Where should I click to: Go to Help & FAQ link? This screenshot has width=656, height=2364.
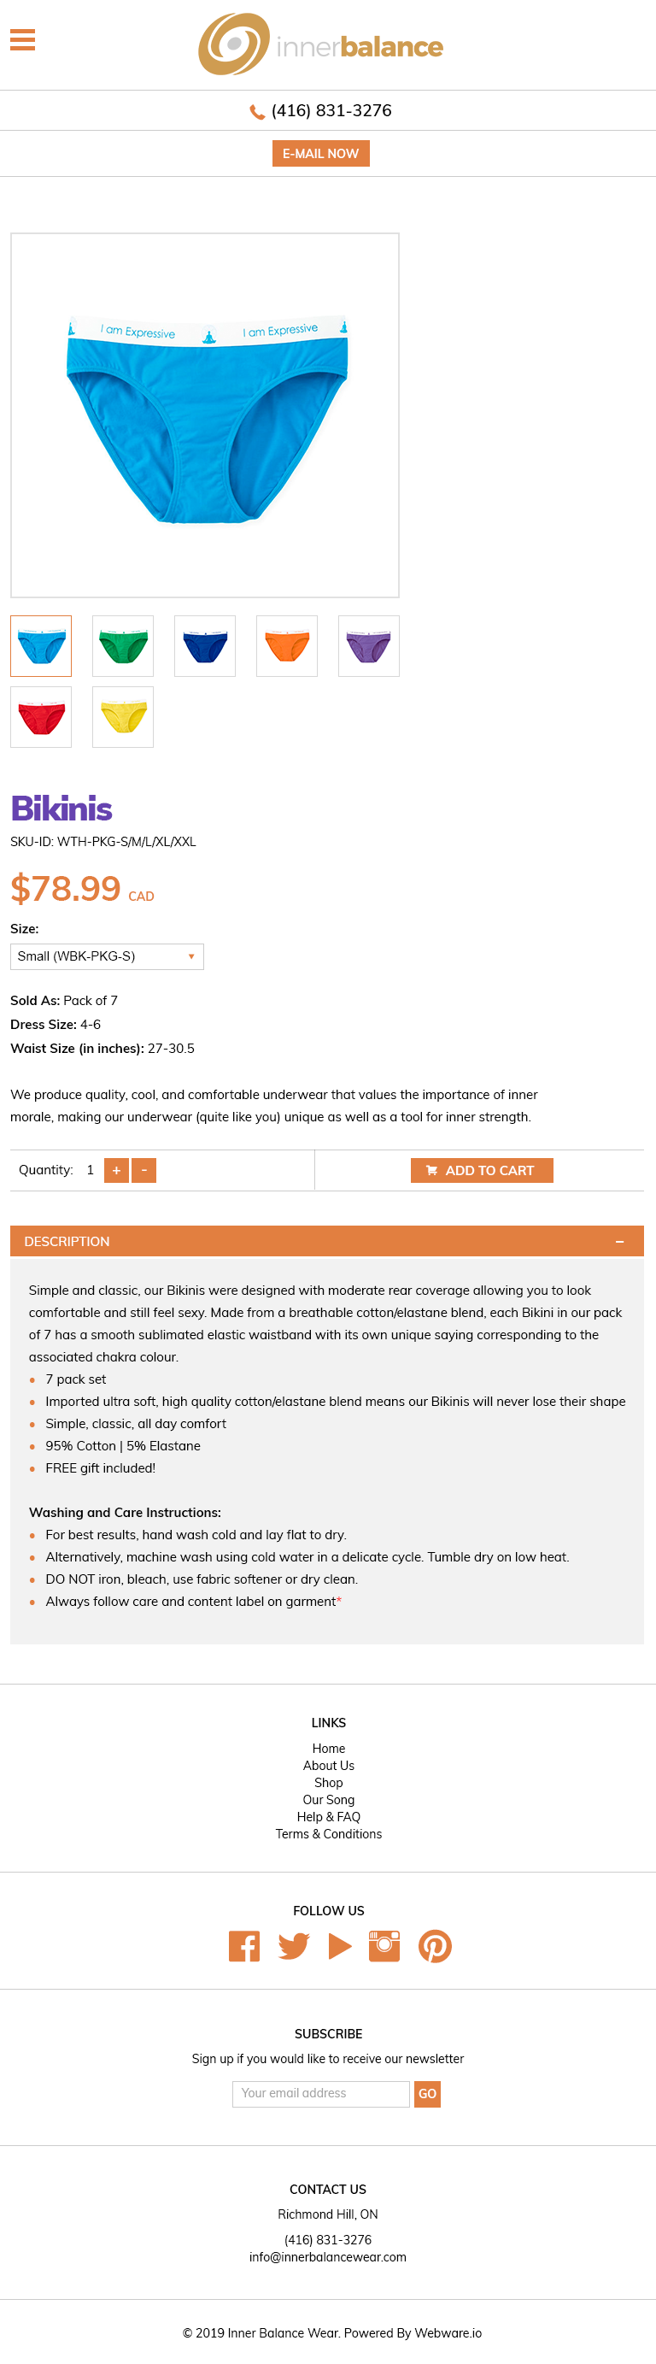pos(329,1817)
